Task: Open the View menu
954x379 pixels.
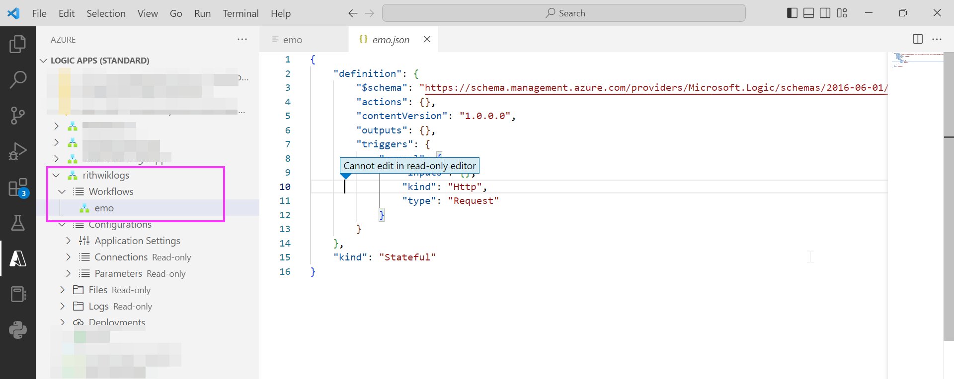Action: pyautogui.click(x=148, y=13)
